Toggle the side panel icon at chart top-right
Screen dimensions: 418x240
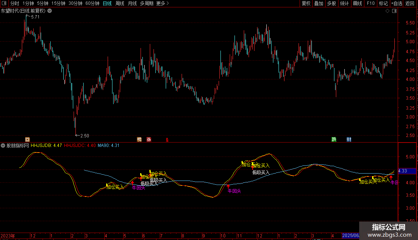pos(394,11)
